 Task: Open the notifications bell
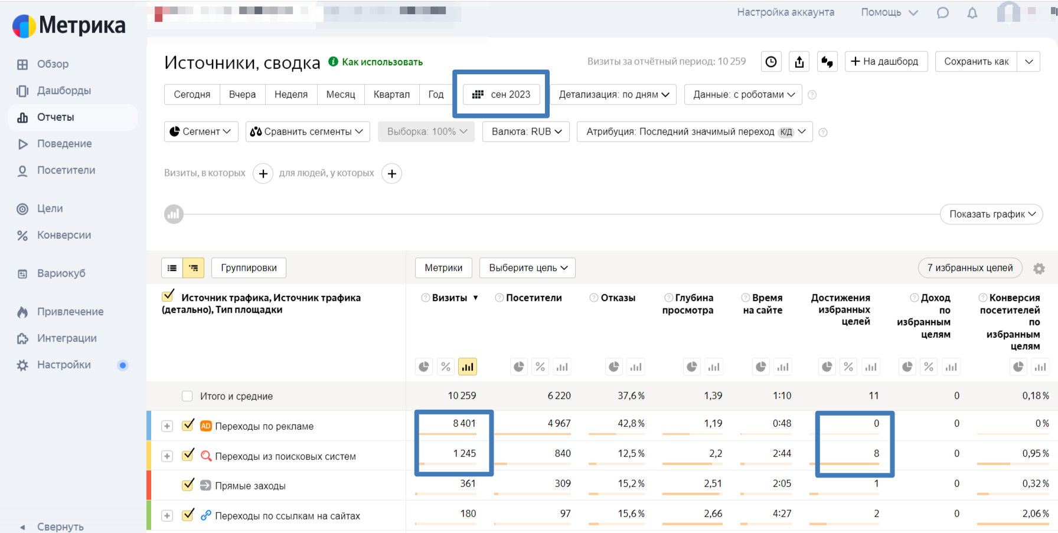tap(972, 13)
